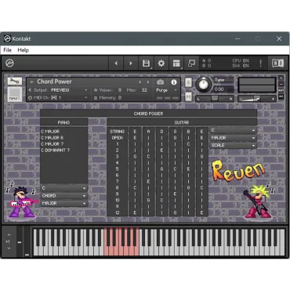
Task: Go to previous instrument with left arrow
Action: coord(116,63)
